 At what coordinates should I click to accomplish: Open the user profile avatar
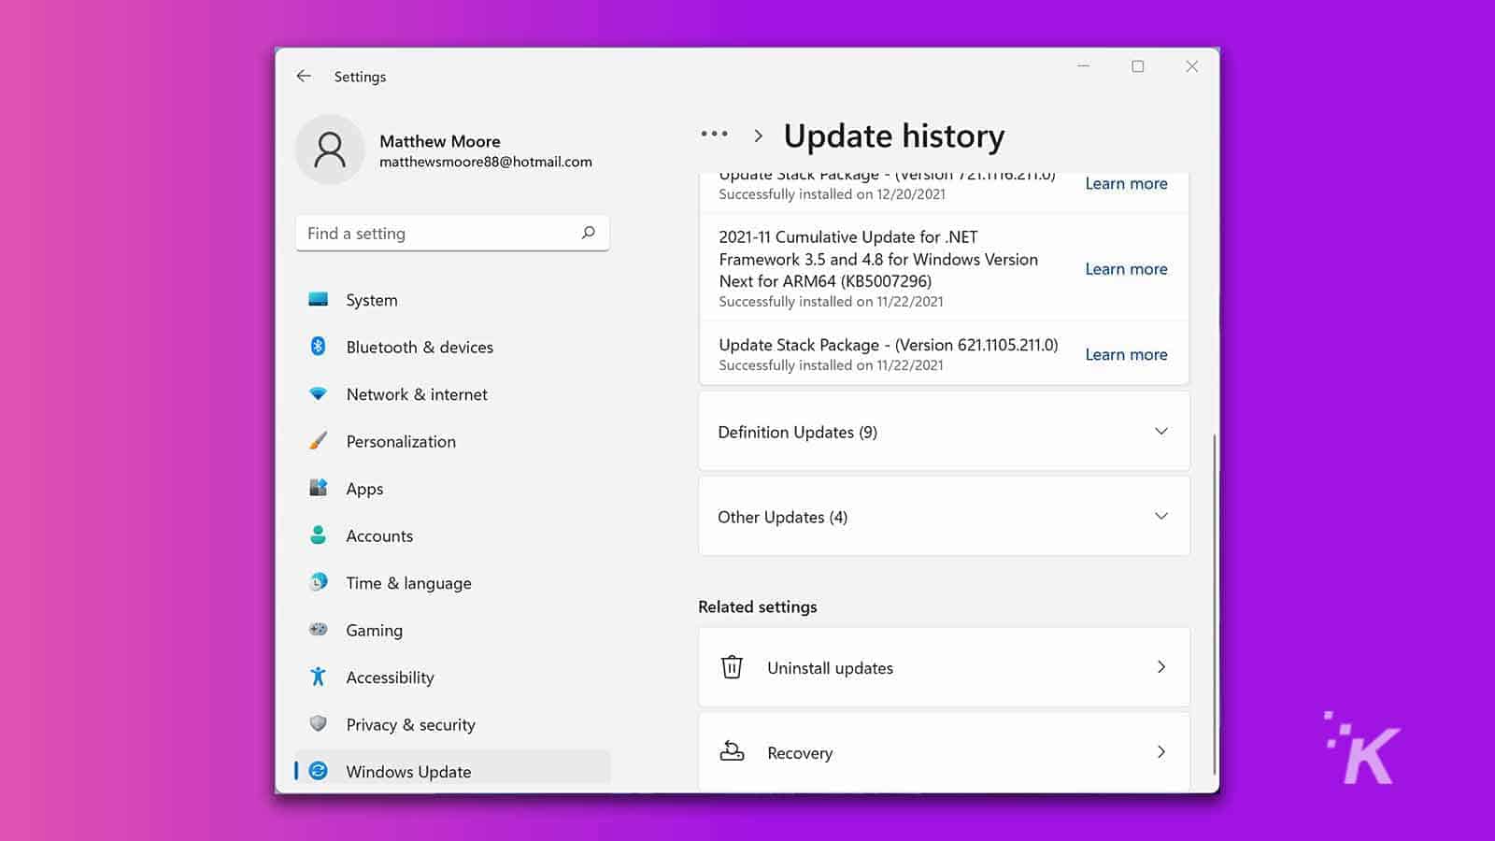click(330, 150)
